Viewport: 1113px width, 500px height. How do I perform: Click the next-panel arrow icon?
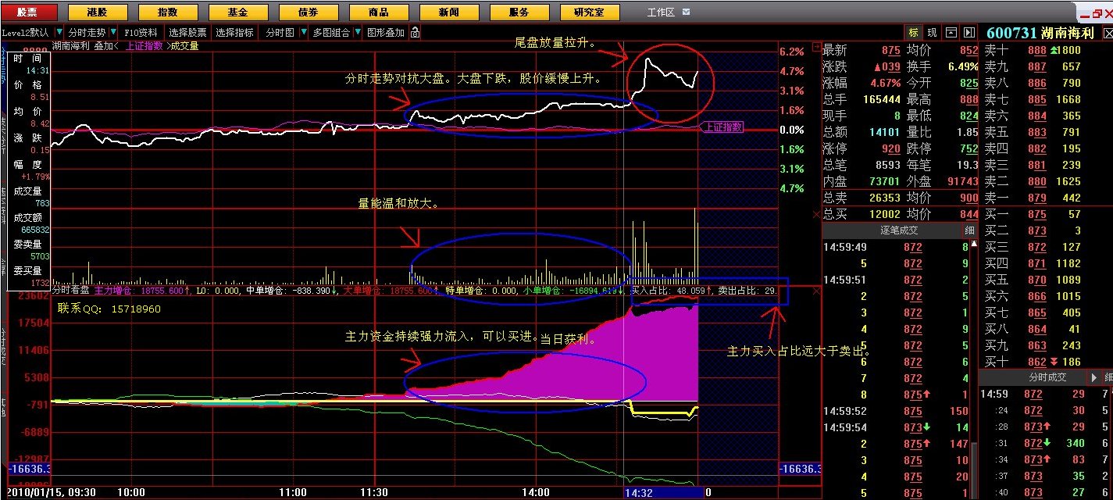(x=969, y=33)
